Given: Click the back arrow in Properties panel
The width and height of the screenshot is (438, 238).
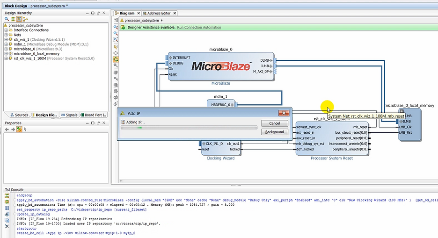Looking at the screenshot, I should [7, 129].
